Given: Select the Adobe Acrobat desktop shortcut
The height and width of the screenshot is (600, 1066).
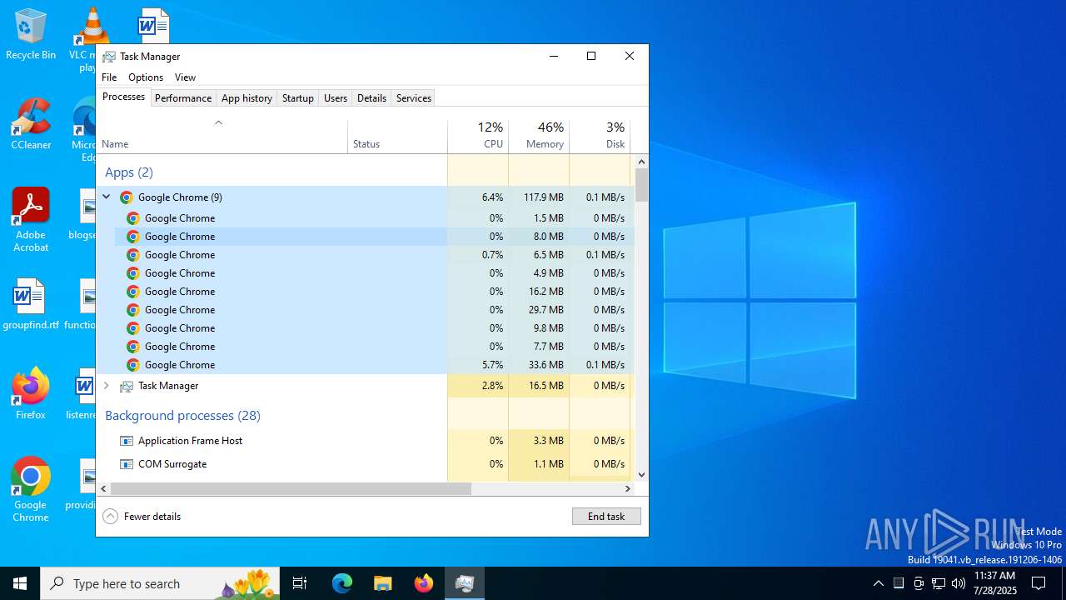Looking at the screenshot, I should 31,220.
